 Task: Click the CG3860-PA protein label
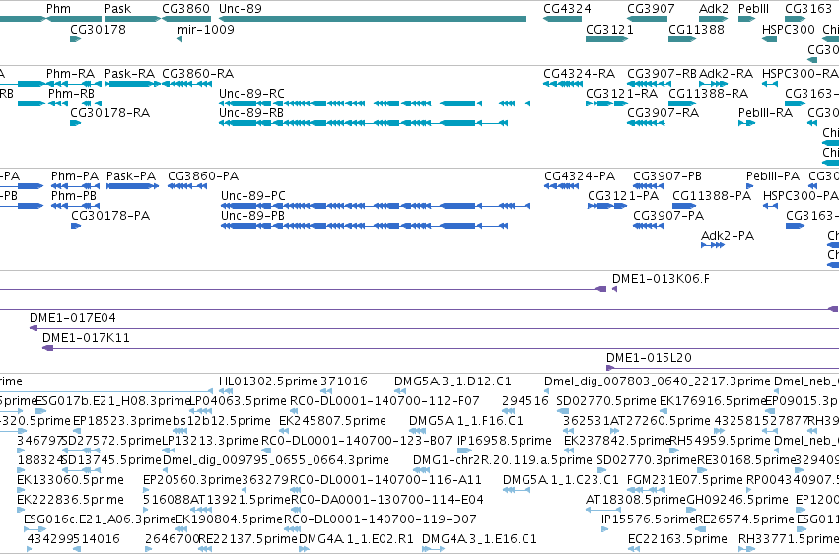(203, 175)
